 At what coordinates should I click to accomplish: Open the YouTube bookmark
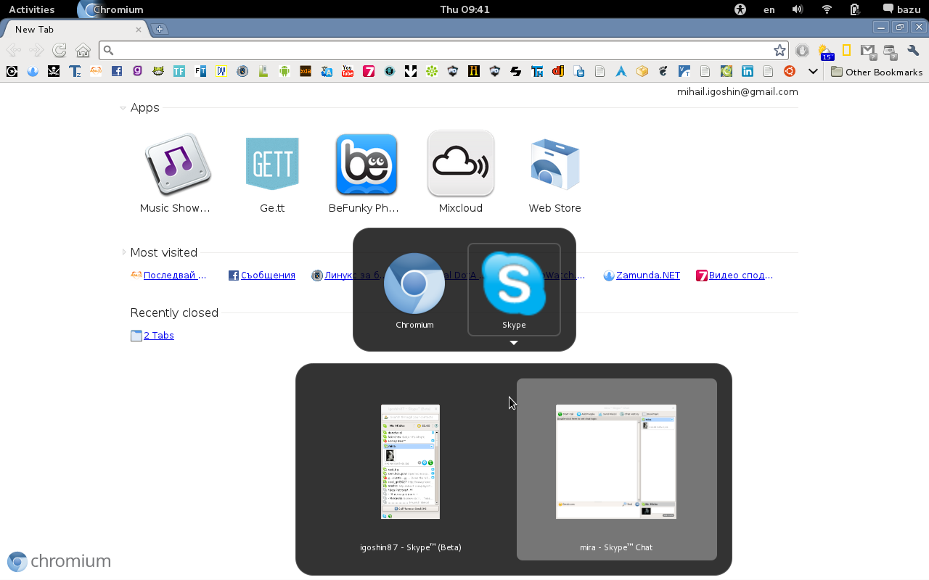348,71
